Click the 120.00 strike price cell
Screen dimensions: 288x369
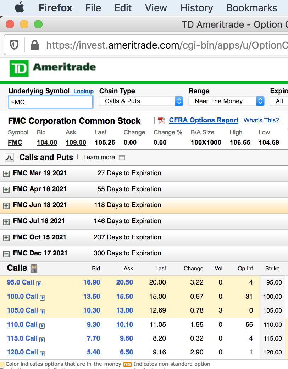[x=272, y=352]
